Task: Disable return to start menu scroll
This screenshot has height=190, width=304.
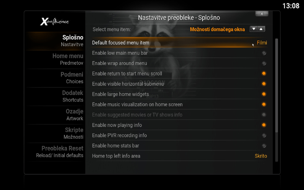Action: coord(264,74)
